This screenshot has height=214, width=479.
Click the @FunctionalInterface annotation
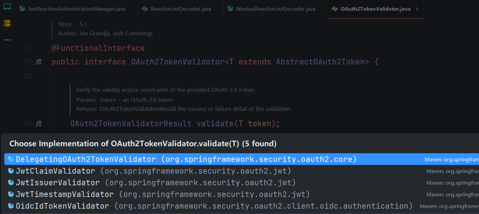98,48
